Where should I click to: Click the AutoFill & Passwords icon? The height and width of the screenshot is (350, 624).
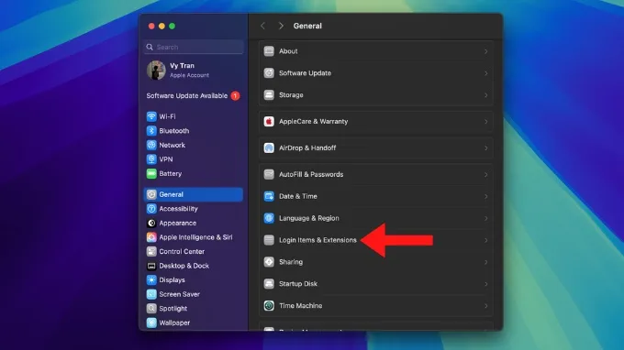(269, 174)
